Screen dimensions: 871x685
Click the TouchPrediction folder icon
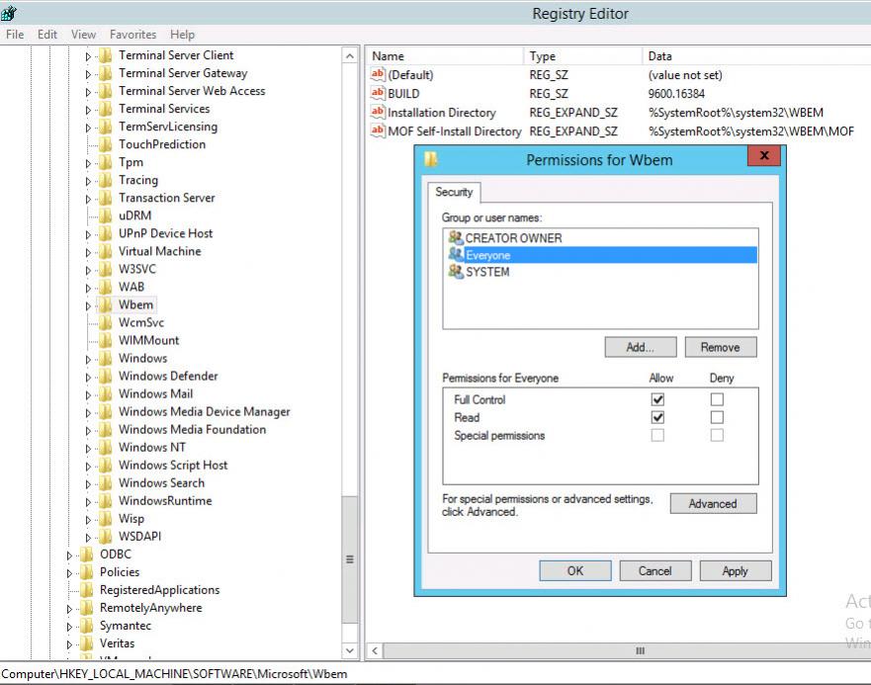pos(106,144)
